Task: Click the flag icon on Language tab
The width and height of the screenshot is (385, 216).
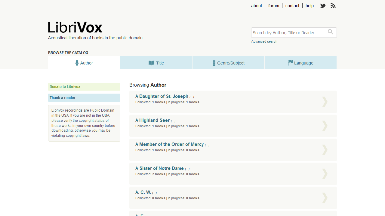Action: coord(290,63)
